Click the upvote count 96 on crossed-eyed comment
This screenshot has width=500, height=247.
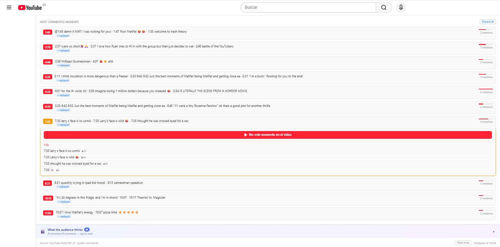point(105,164)
